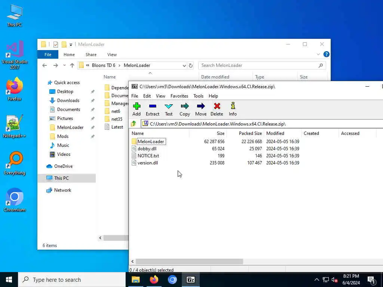Launch Visual Studio 2017 from the desktop
The width and height of the screenshot is (383, 287).
(x=15, y=55)
